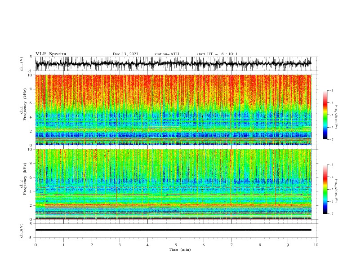Click the "station=ATH" label
356x275 pixels.
tap(167, 54)
